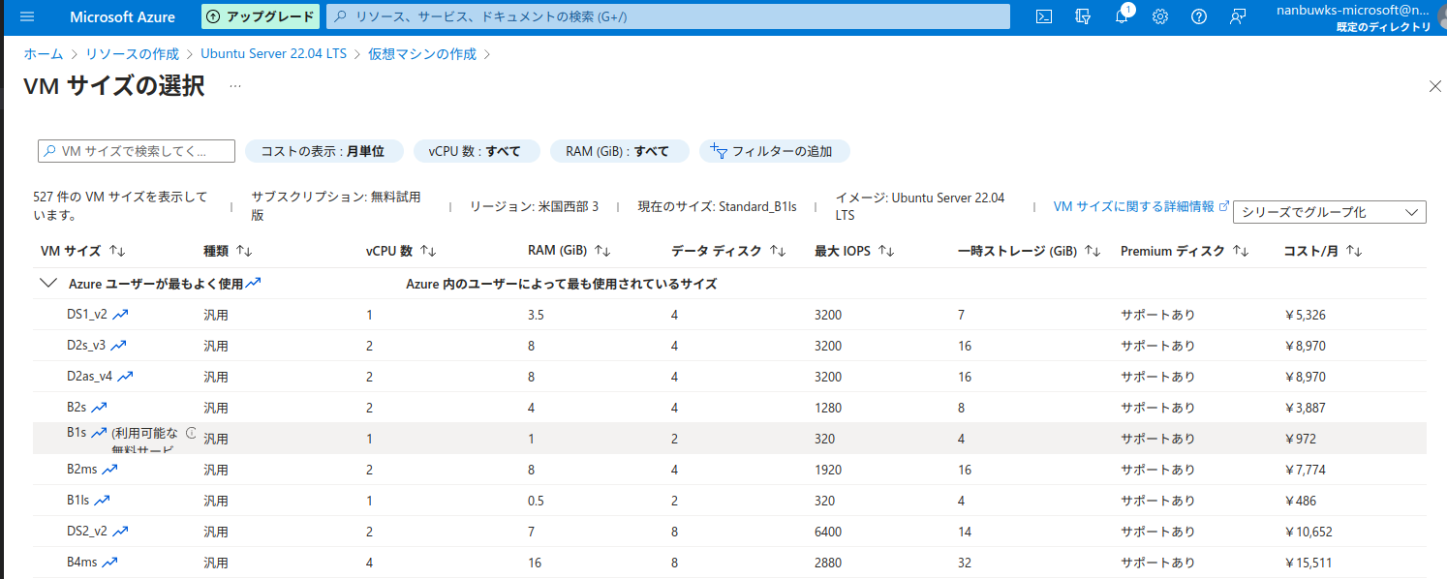Viewport: 1447px width, 579px height.
Task: Close the VM サイズの選択 pane
Action: [1435, 86]
